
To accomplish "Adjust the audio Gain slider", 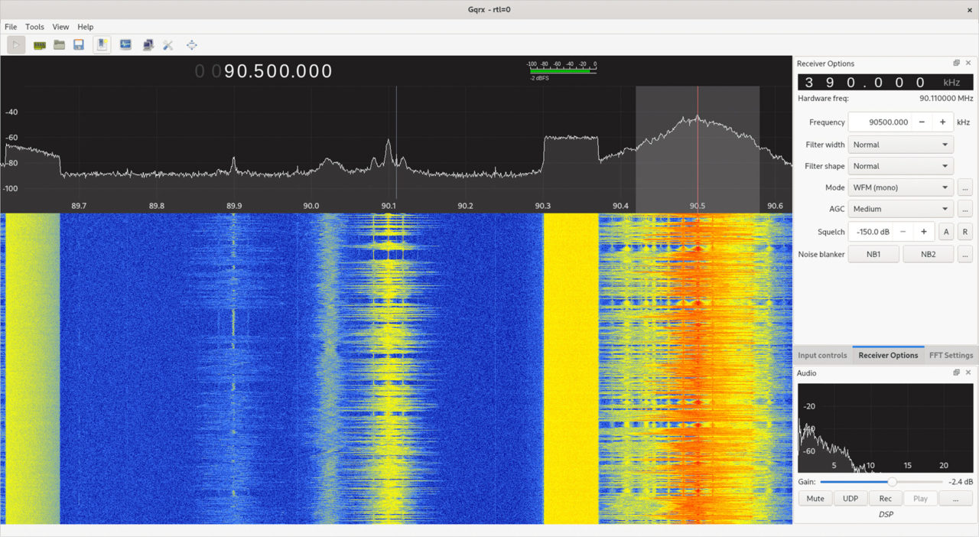I will click(x=892, y=482).
